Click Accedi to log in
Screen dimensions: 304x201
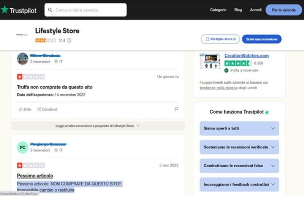(x=255, y=10)
